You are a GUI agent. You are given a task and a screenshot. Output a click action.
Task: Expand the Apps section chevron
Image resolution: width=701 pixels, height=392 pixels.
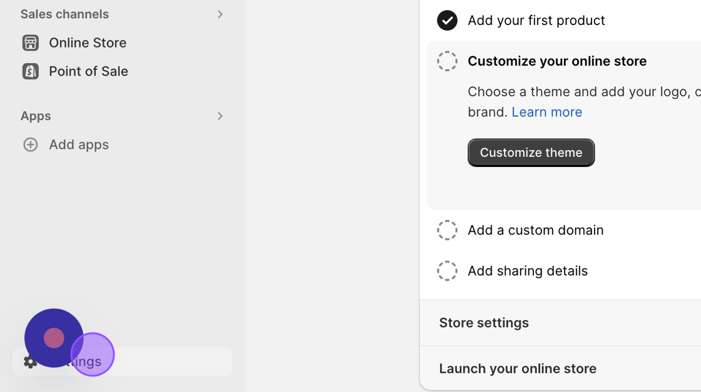[x=220, y=116]
